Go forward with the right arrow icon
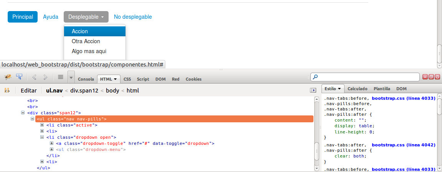This screenshot has width=442, height=172. click(45, 77)
